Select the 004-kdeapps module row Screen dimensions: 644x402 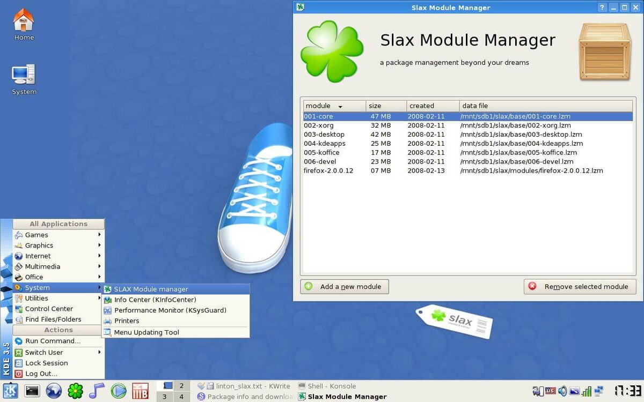click(468, 144)
